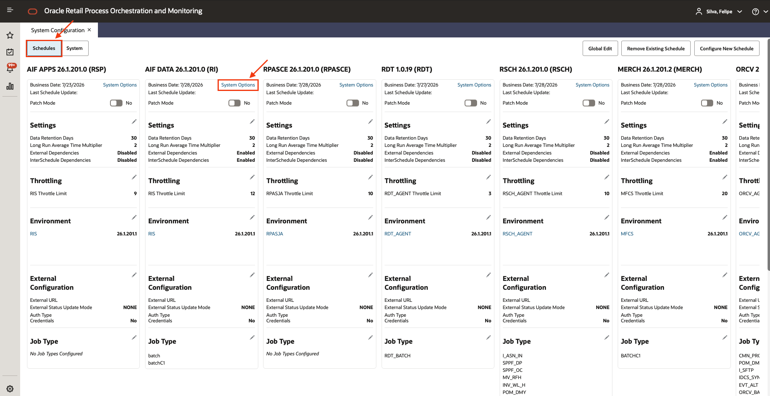The height and width of the screenshot is (396, 770).
Task: Open the Tasks clipboard icon in sidebar
Action: coord(10,52)
